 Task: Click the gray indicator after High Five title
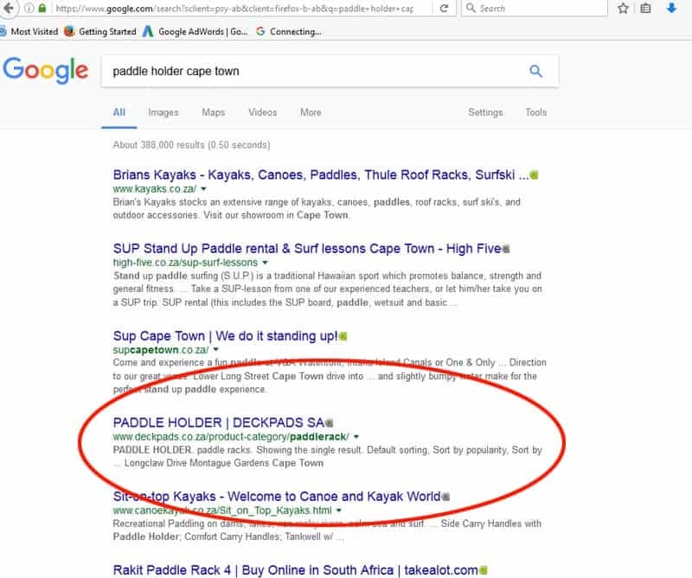point(506,249)
